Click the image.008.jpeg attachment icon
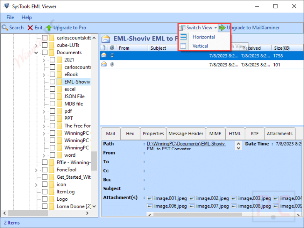Screen dimensions: 304x228 (x=234, y=206)
